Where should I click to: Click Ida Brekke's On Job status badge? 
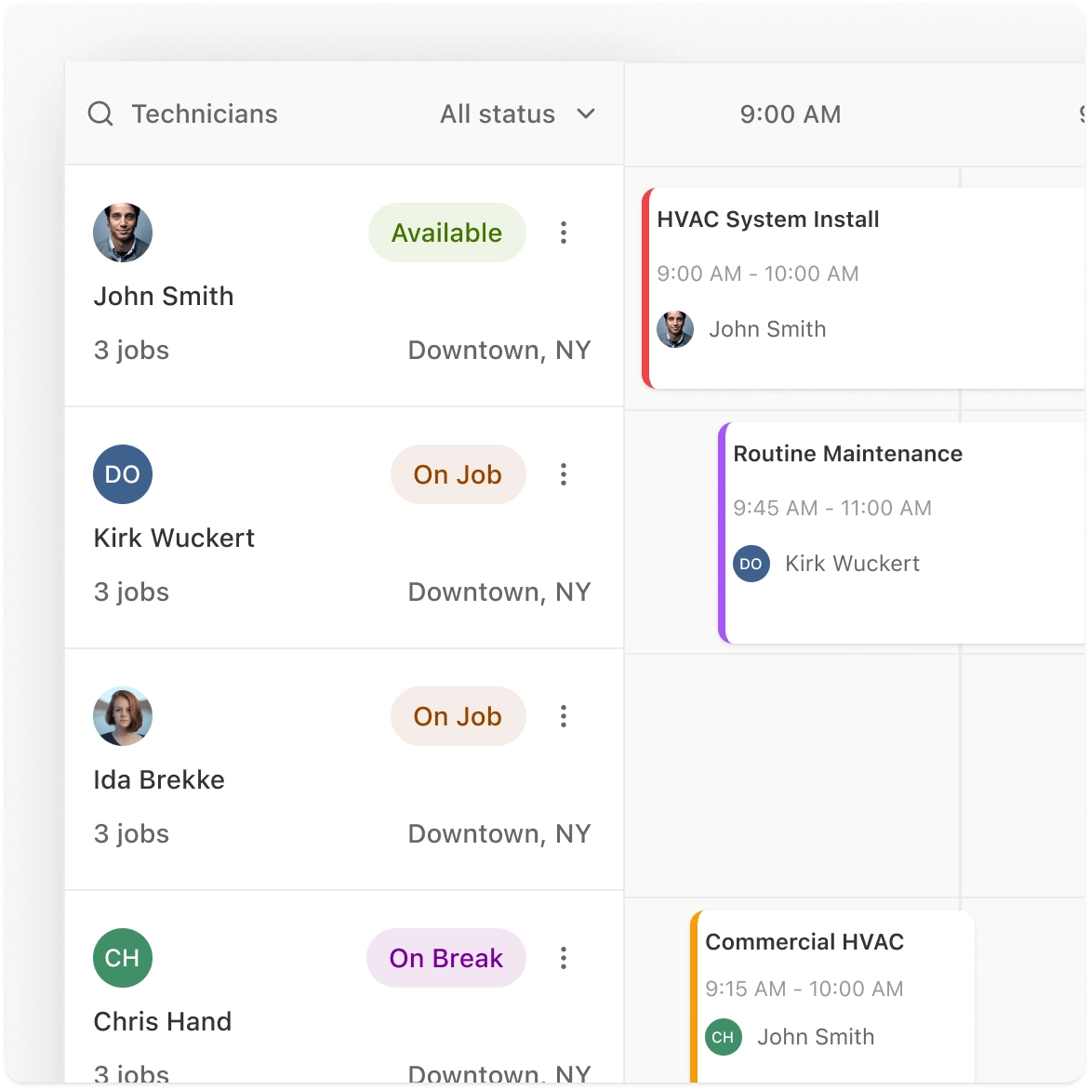click(458, 716)
